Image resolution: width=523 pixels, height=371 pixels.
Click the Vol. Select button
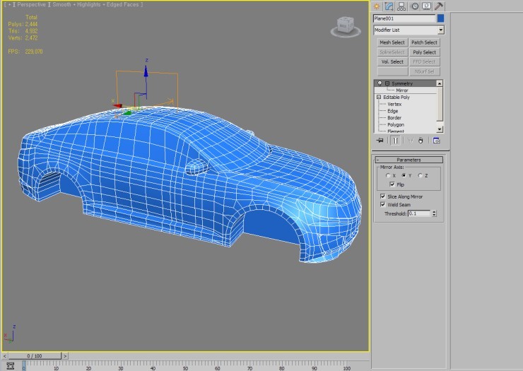tap(392, 62)
